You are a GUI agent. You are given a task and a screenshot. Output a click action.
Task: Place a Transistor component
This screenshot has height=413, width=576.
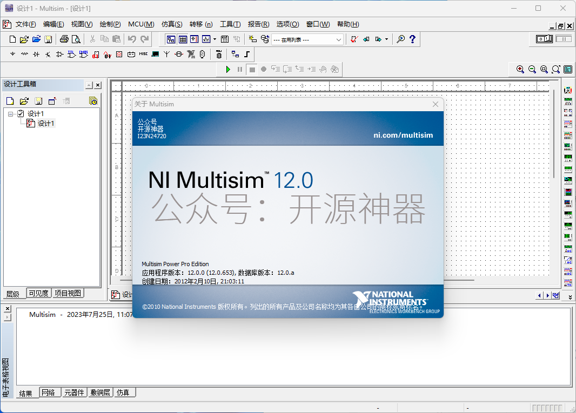48,55
